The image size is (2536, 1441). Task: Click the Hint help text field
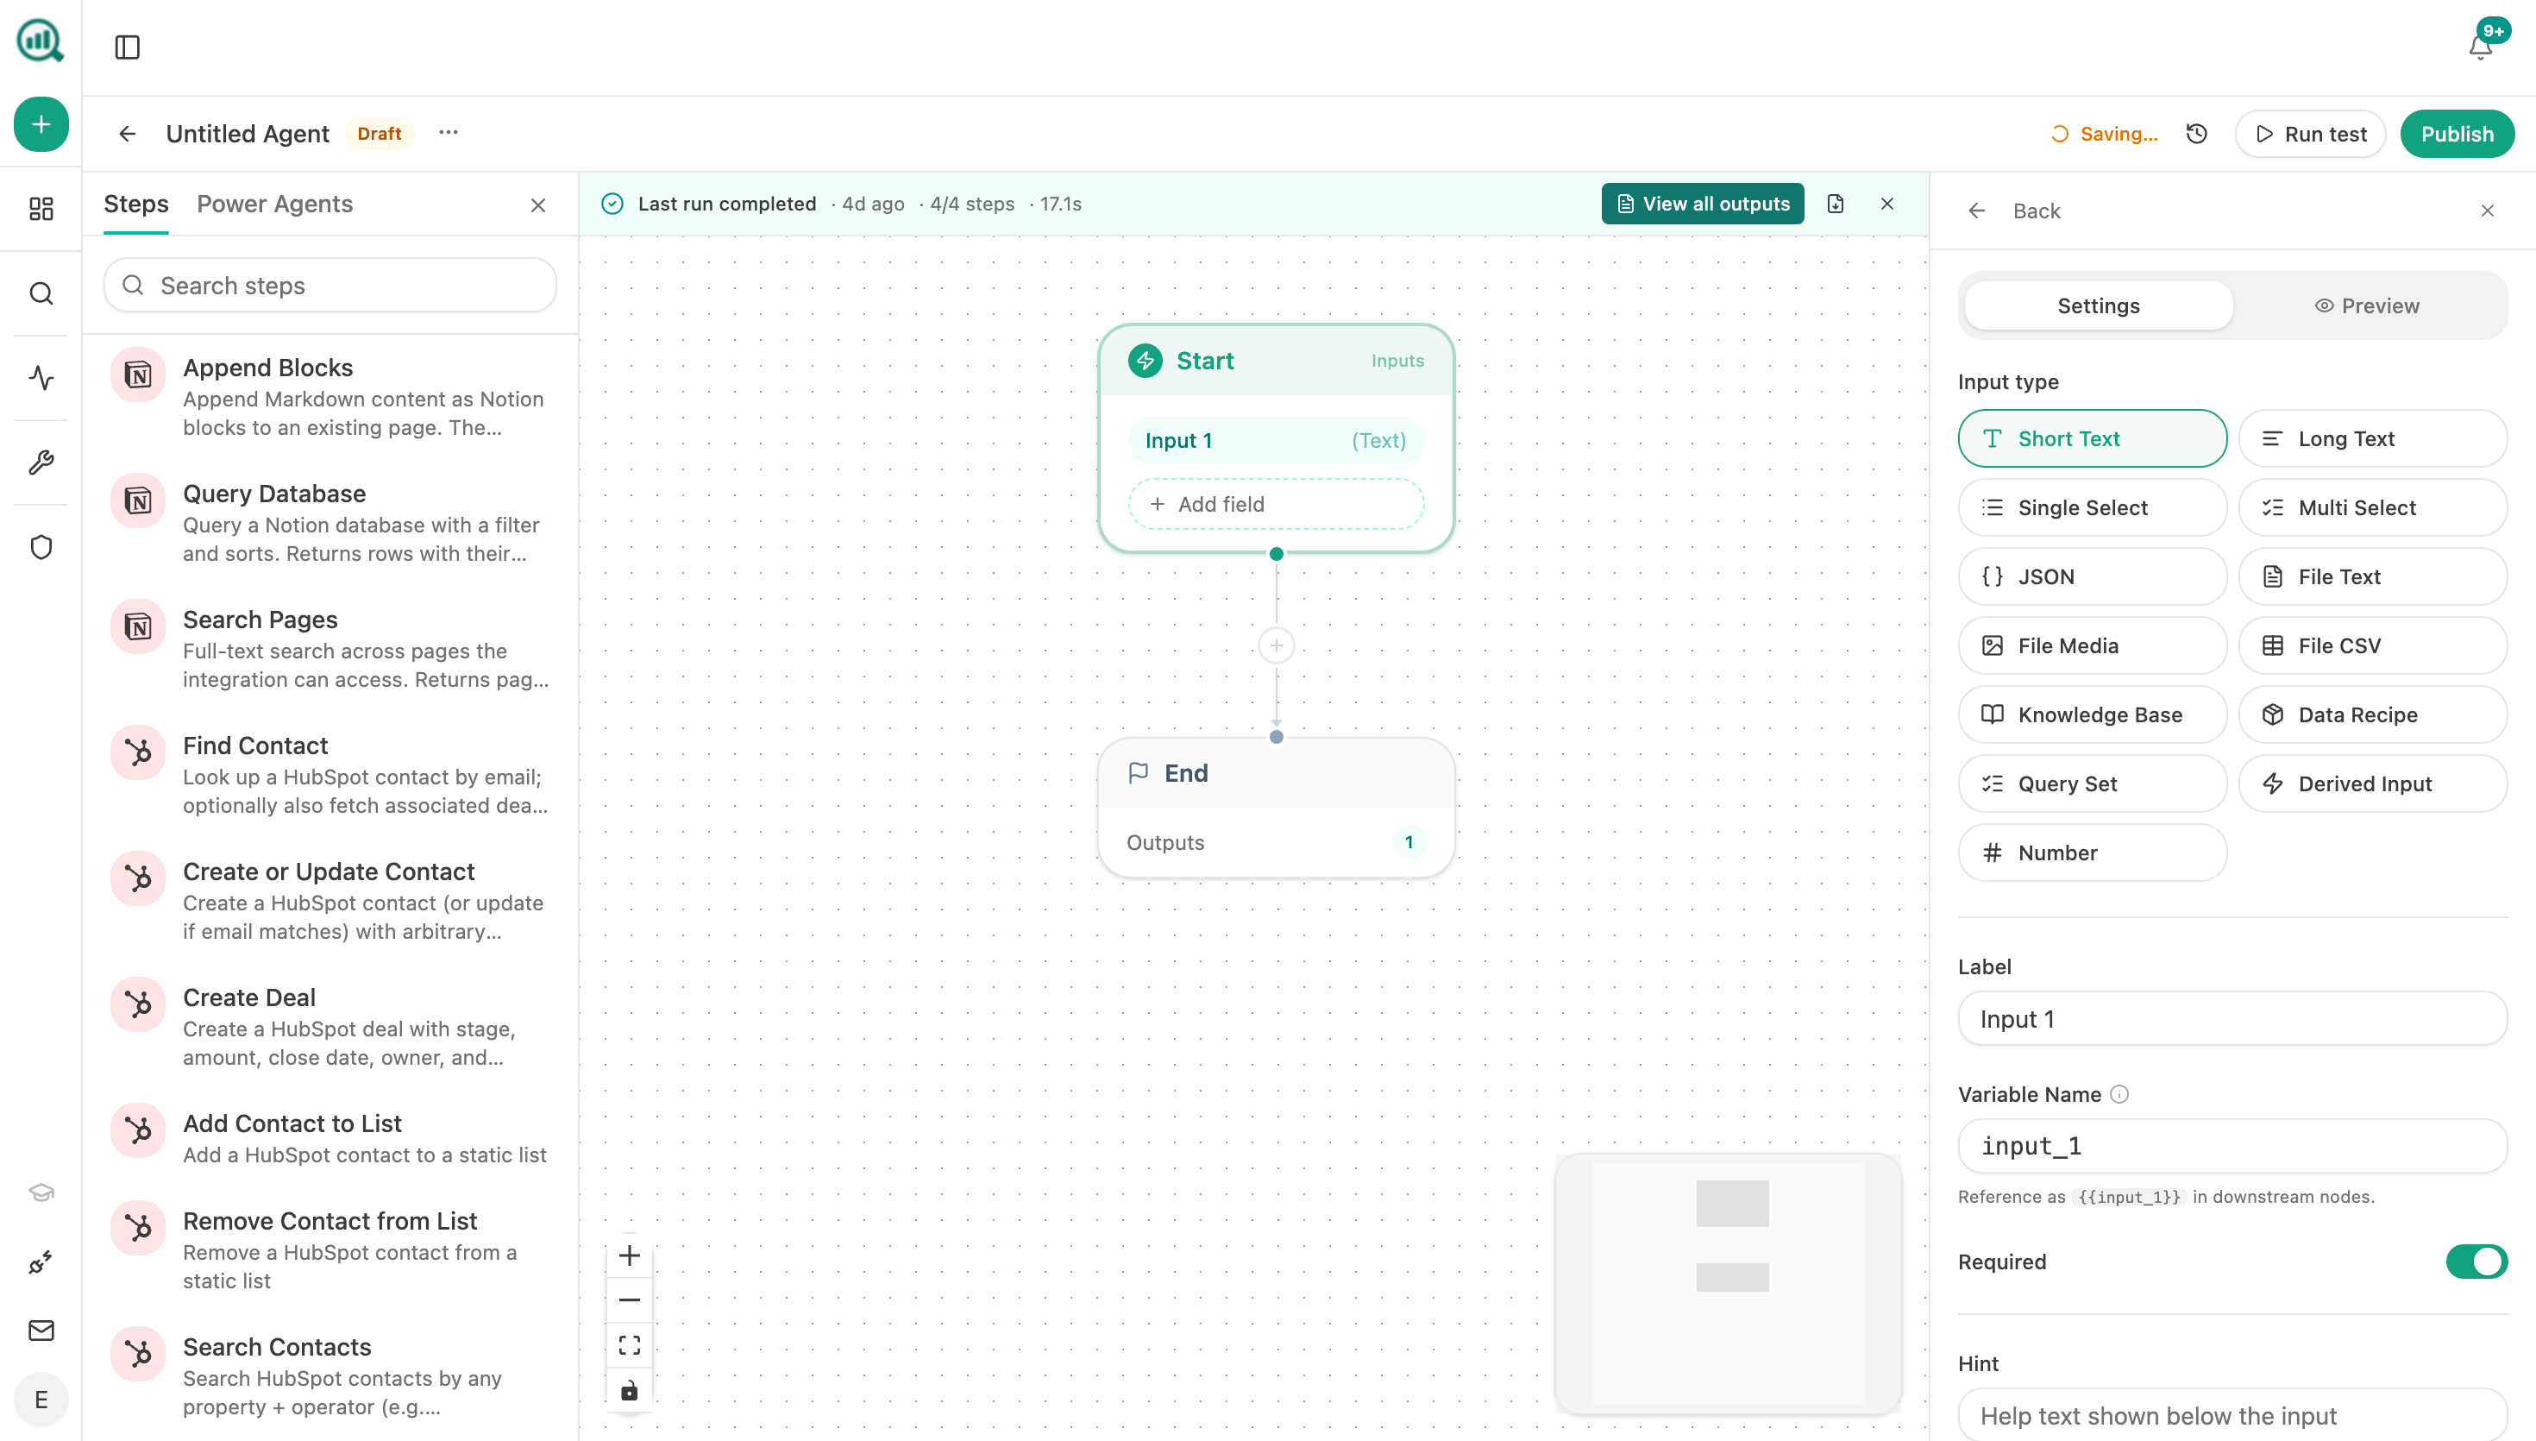tap(2232, 1414)
